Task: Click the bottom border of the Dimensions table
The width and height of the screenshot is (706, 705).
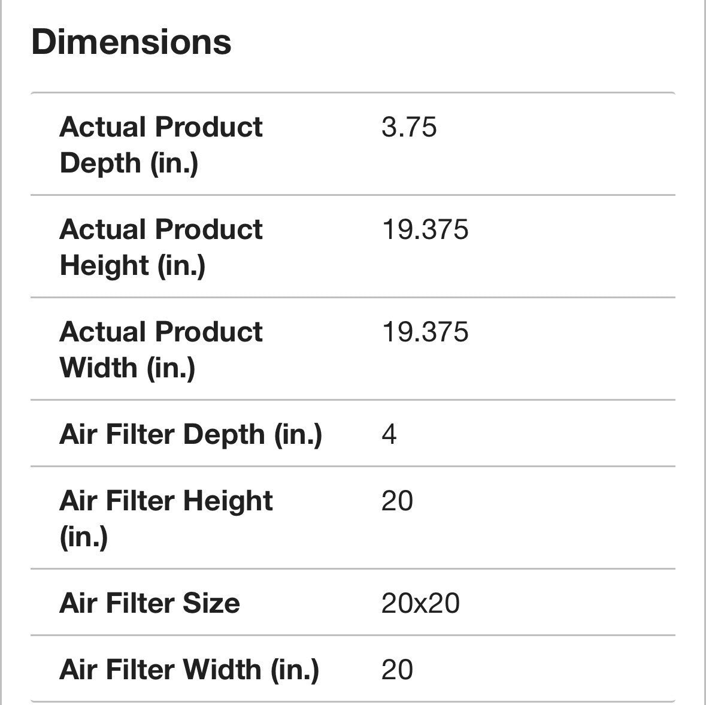Action: (x=353, y=701)
